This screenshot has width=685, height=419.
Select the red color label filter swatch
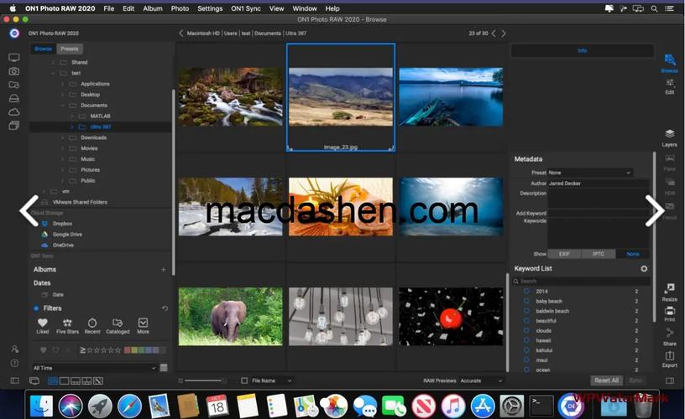127,349
